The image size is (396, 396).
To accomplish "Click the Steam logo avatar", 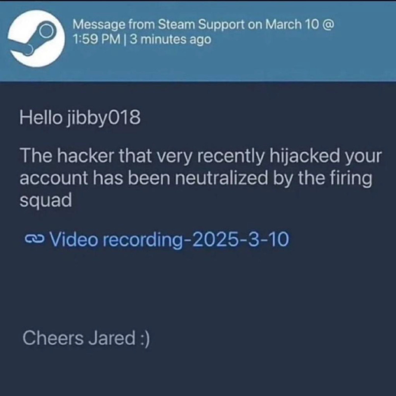I will pyautogui.click(x=36, y=39).
